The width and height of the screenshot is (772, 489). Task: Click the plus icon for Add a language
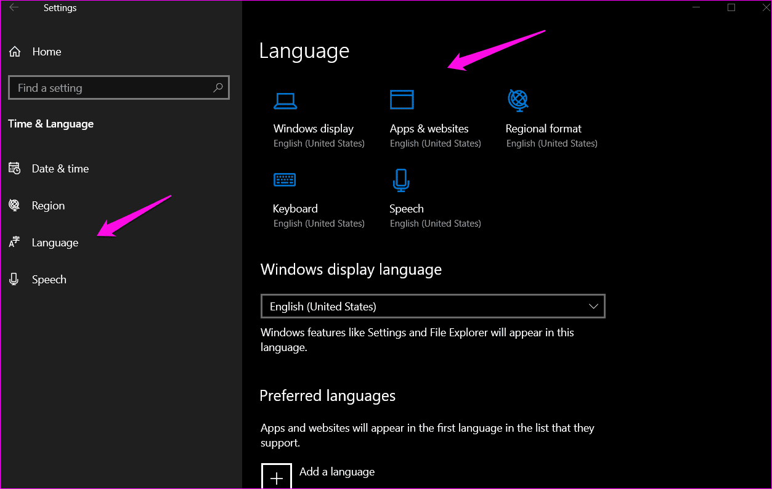(277, 476)
